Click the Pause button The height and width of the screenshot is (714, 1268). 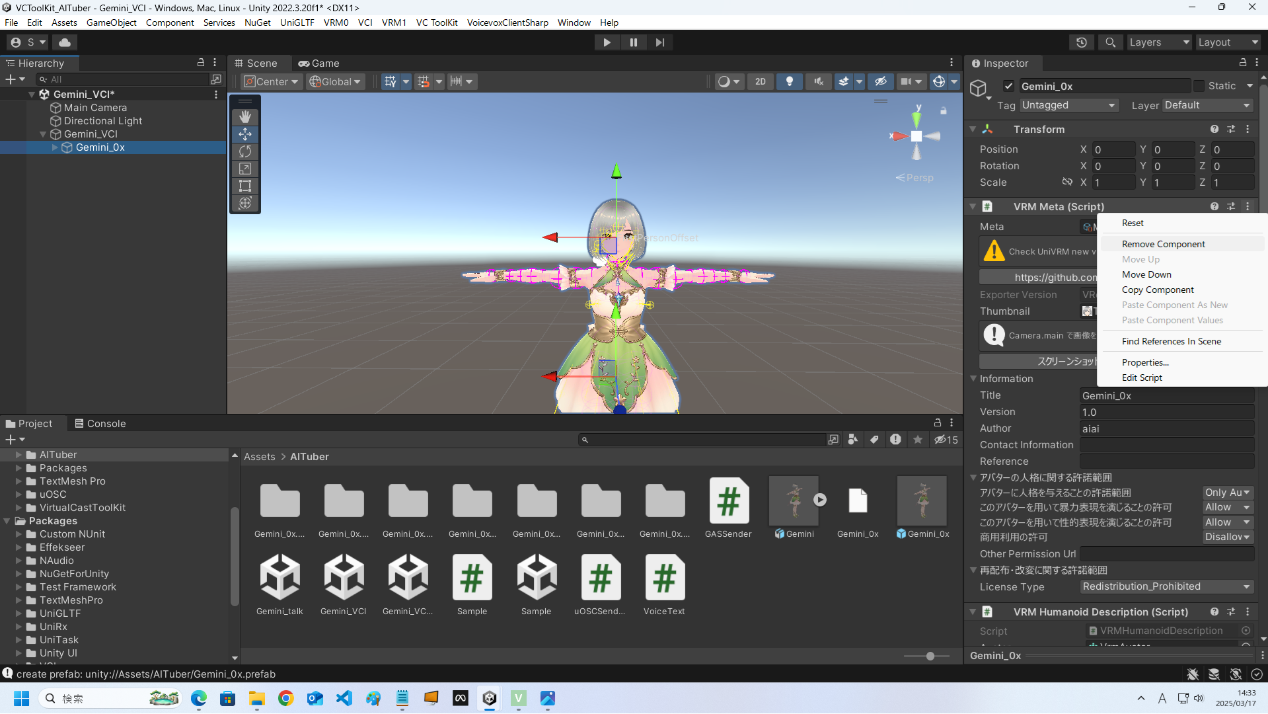click(x=633, y=42)
